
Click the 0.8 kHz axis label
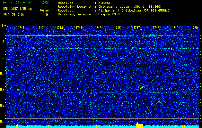(3, 90)
